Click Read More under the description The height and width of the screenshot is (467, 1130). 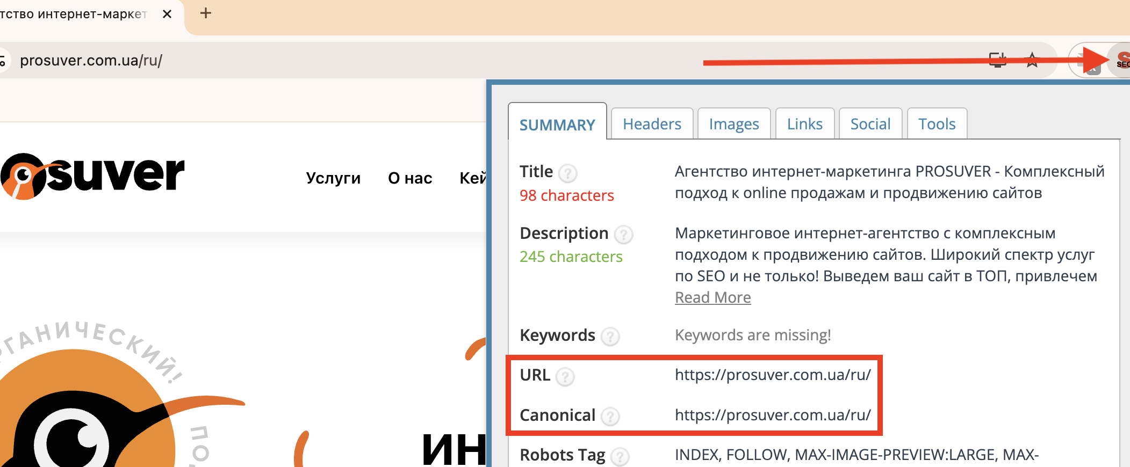tap(712, 297)
